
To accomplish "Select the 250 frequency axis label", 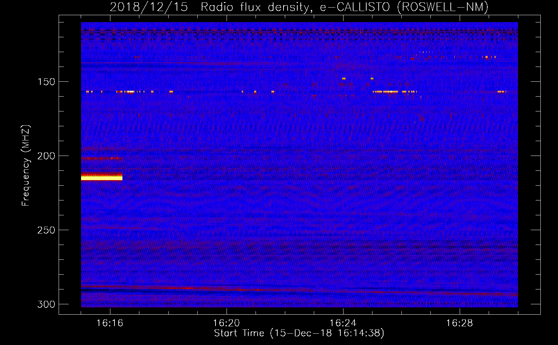I will point(46,230).
